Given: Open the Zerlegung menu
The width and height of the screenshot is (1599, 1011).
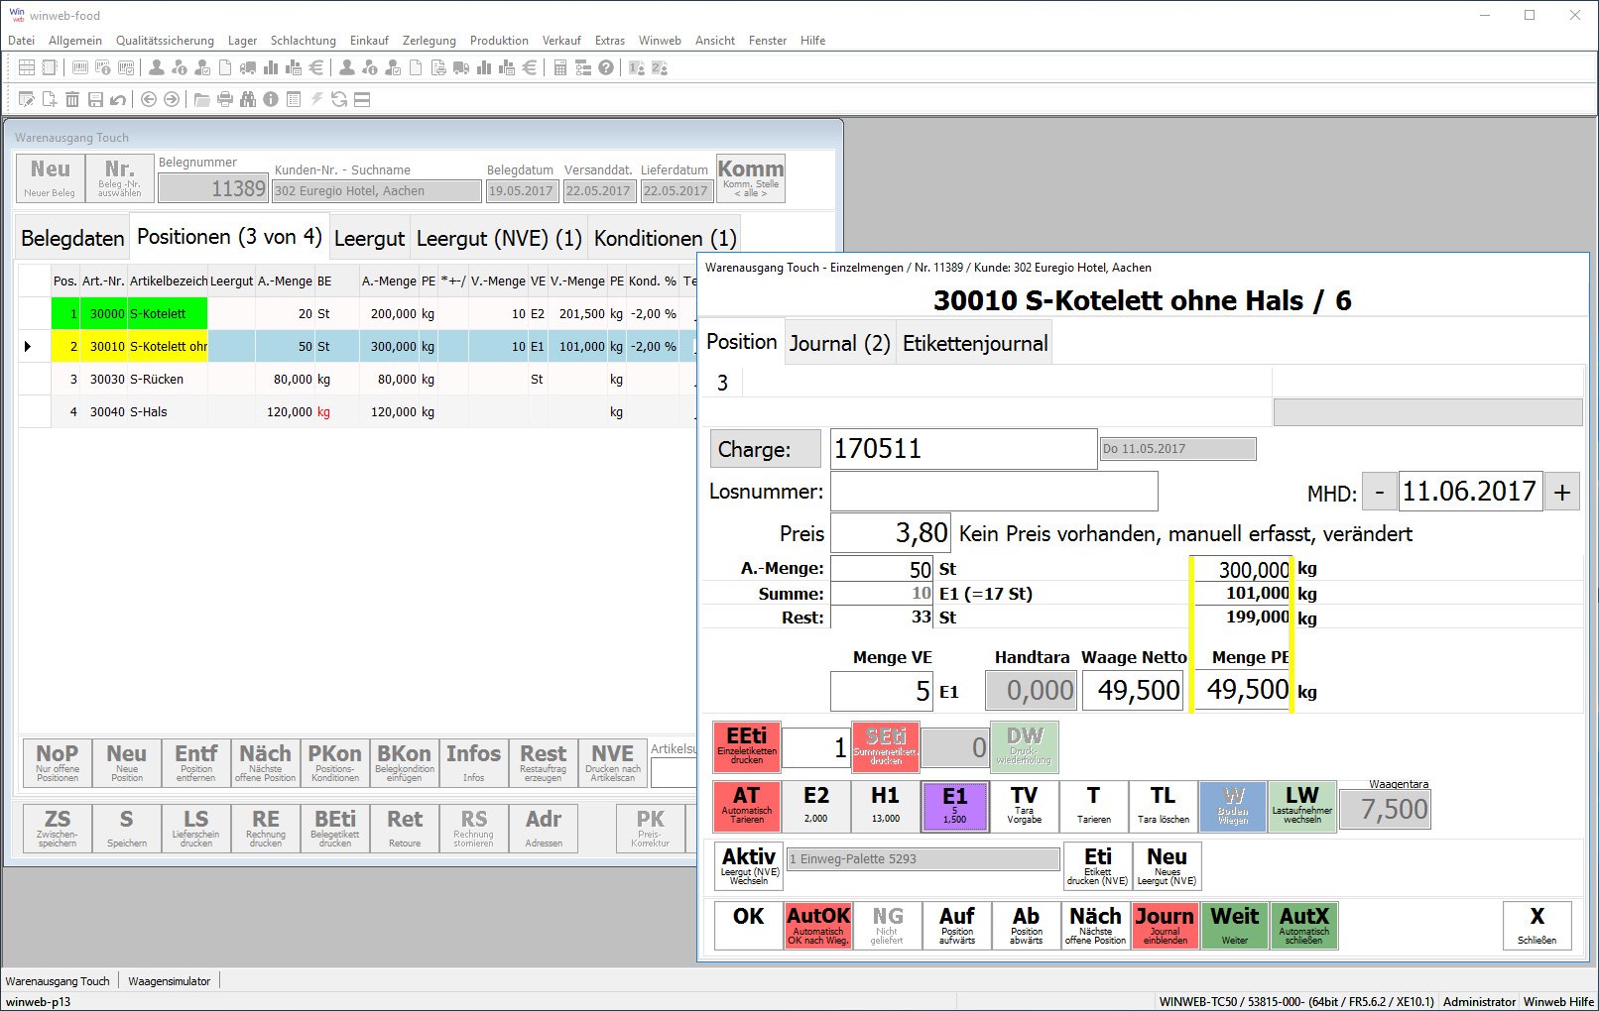Looking at the screenshot, I should pyautogui.click(x=430, y=41).
